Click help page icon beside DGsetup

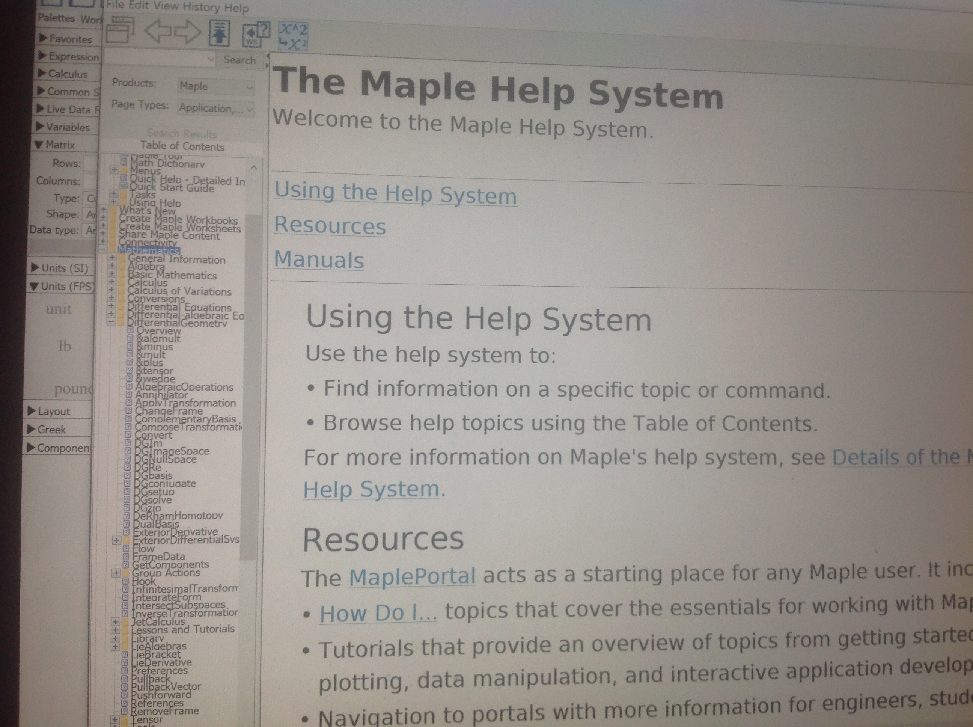pos(127,492)
